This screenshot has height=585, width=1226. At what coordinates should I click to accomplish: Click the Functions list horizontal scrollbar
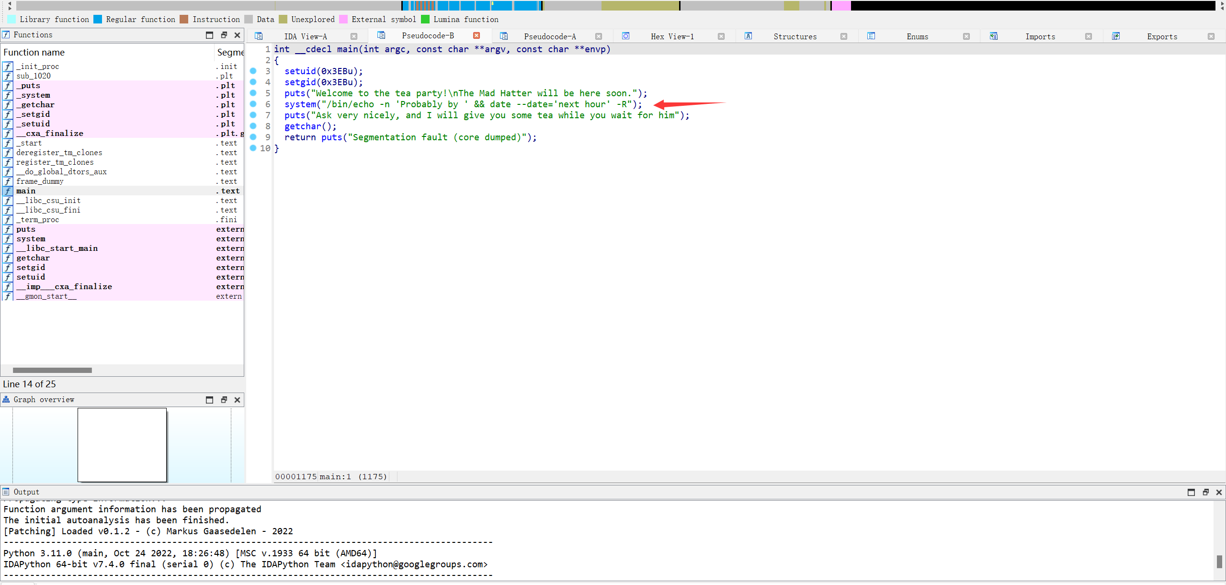coord(52,370)
